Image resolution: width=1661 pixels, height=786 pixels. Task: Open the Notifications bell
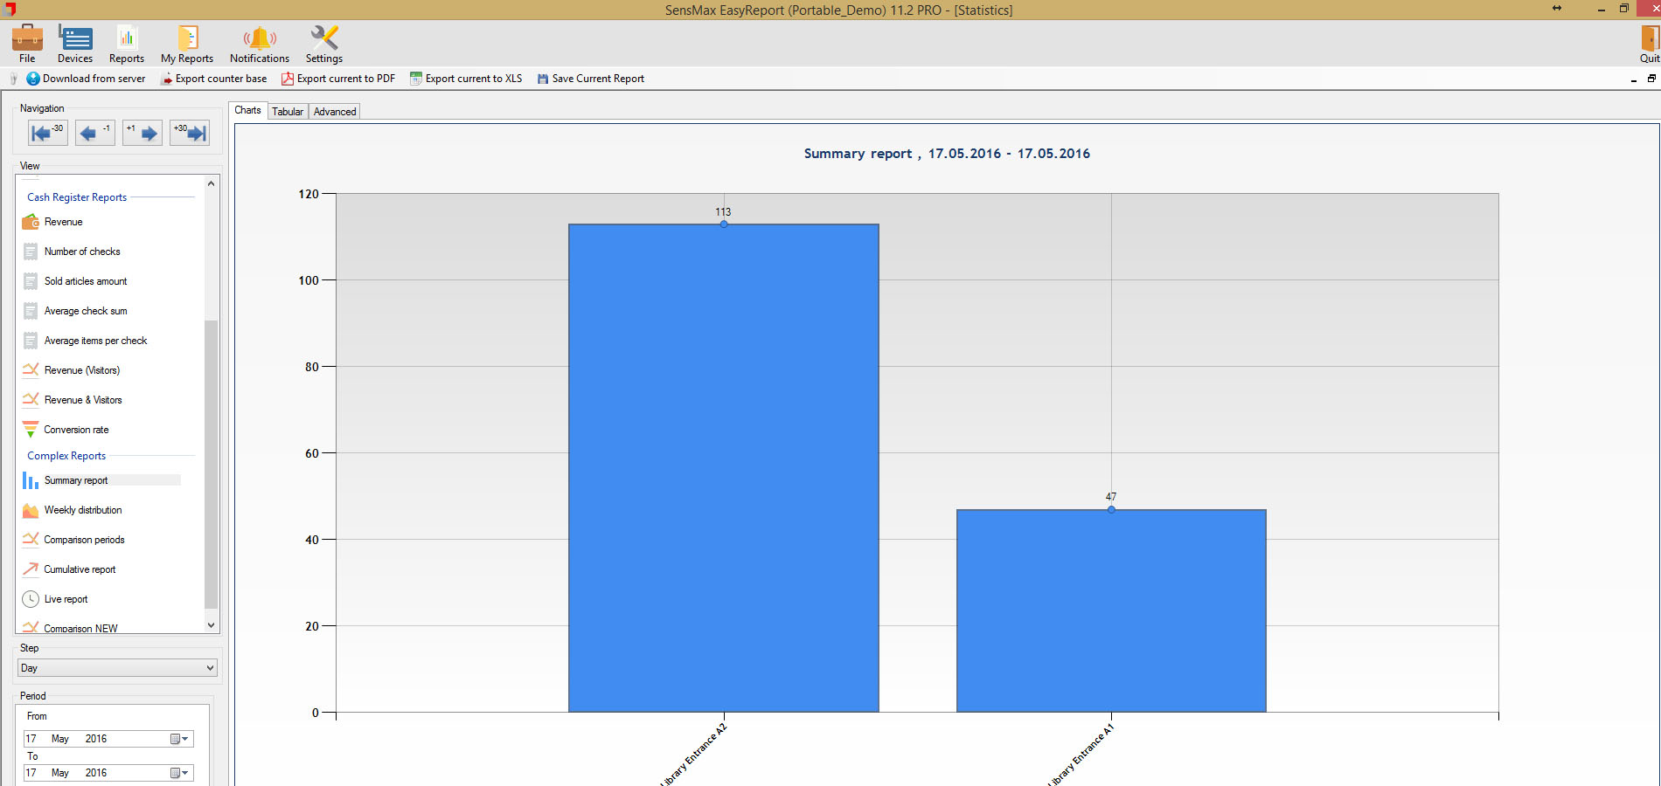[x=260, y=44]
